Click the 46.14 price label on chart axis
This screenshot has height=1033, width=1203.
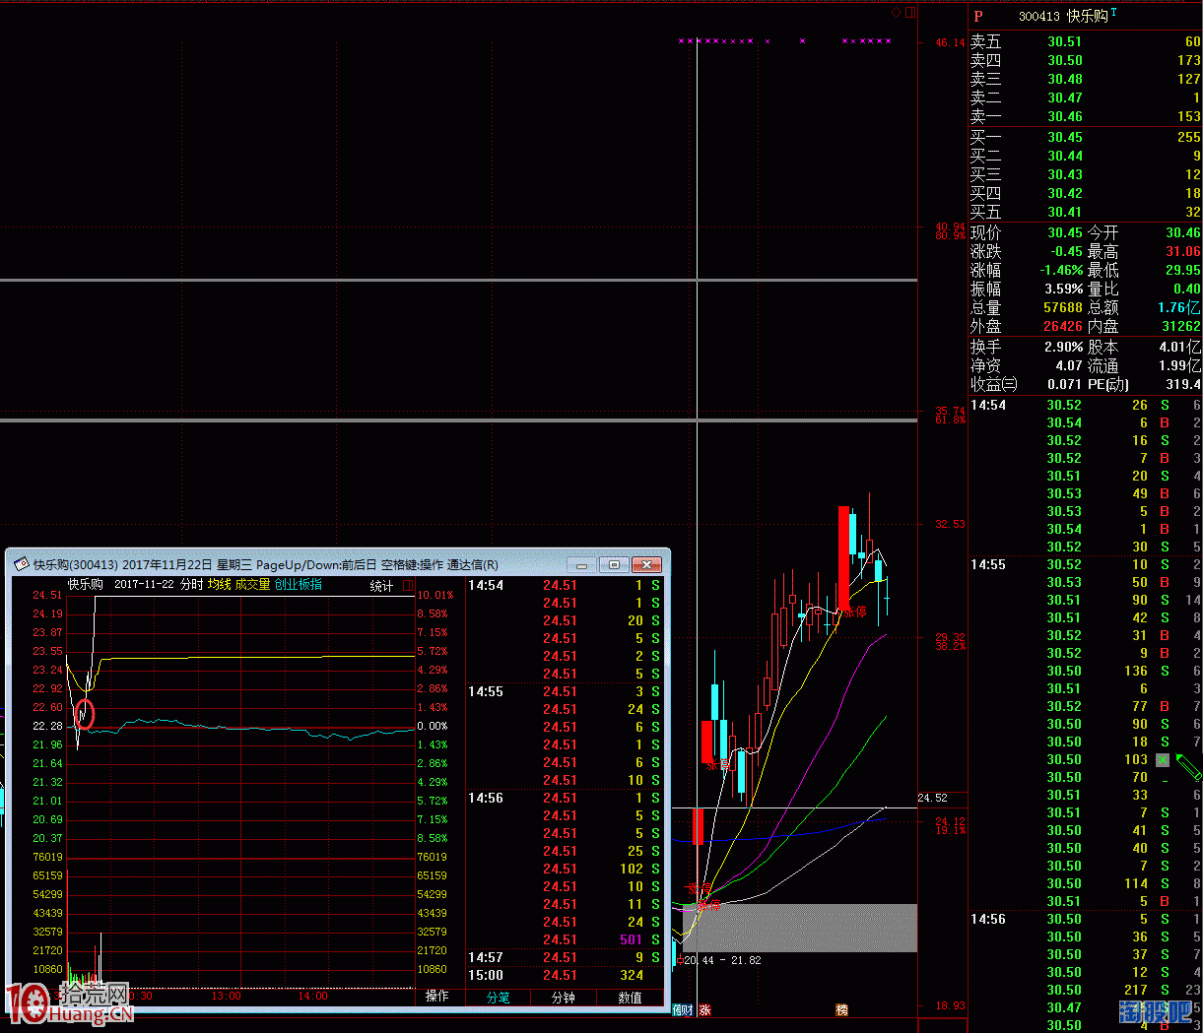point(951,42)
